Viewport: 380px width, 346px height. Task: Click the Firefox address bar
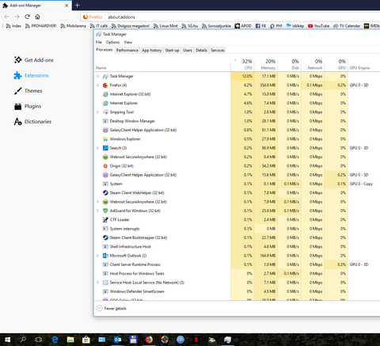[x=230, y=17]
